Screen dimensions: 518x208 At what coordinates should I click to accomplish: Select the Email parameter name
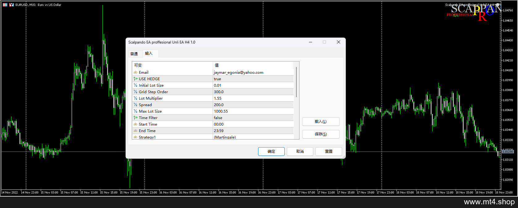point(144,73)
